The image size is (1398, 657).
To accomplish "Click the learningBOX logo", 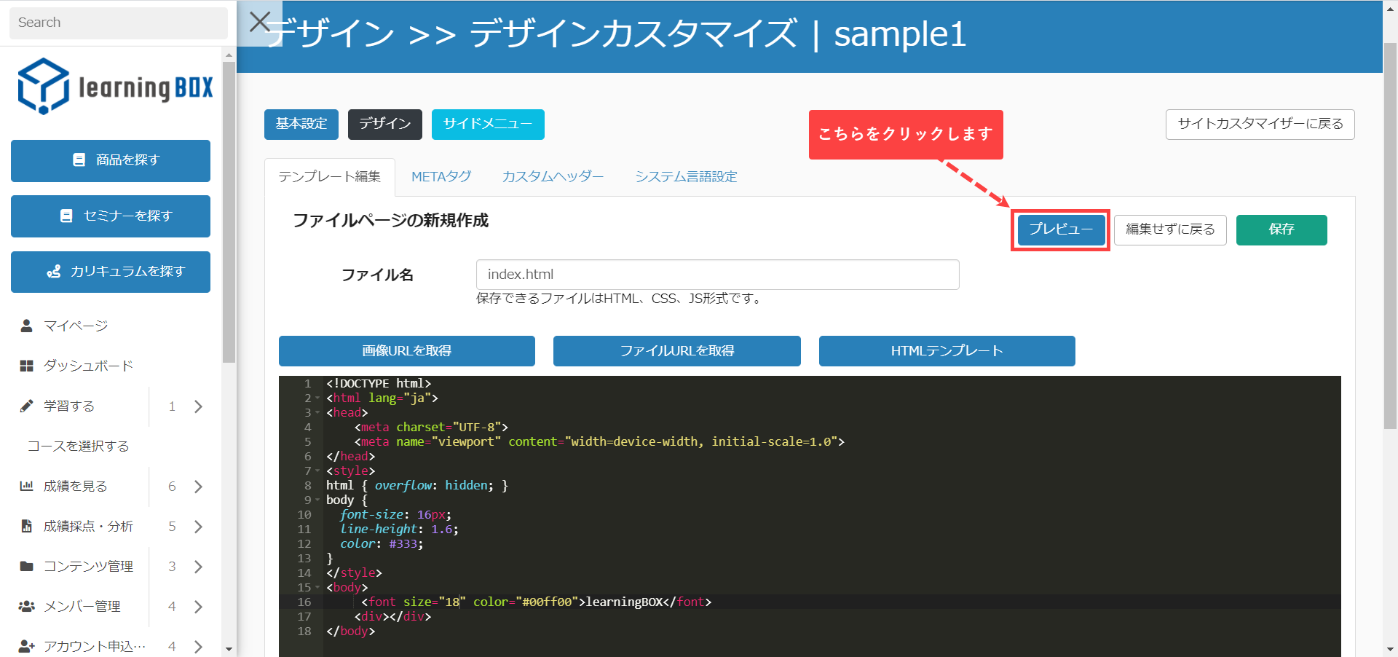I will tap(115, 87).
